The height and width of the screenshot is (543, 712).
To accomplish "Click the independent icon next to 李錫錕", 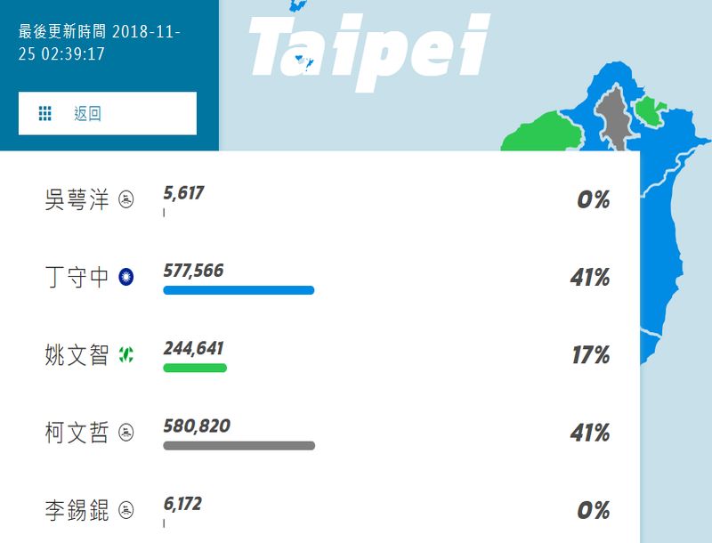I will 126,510.
